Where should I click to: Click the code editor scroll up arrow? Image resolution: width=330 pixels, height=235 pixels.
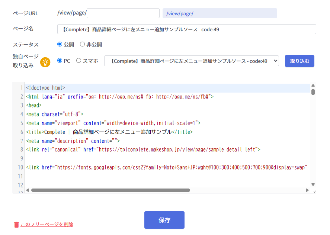(x=313, y=86)
